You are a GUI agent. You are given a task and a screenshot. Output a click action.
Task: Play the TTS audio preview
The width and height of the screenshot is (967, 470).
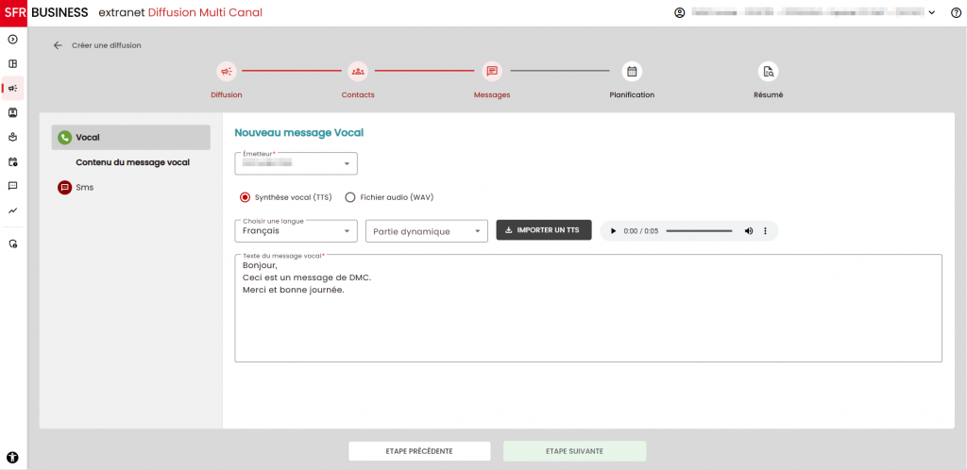(x=613, y=231)
